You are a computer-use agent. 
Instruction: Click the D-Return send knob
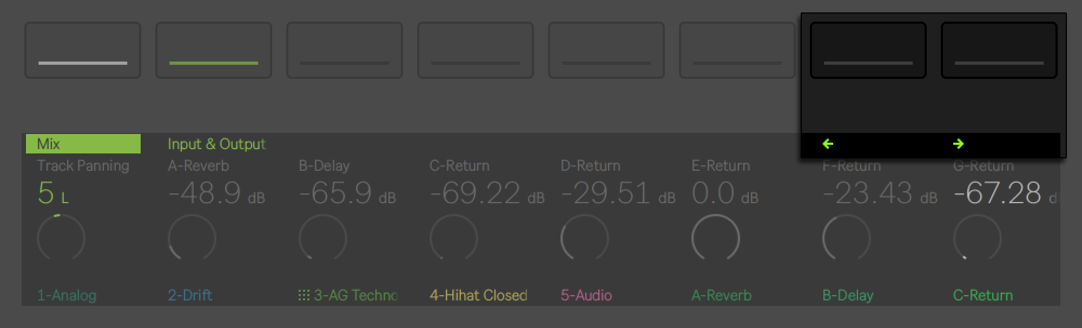click(x=585, y=238)
